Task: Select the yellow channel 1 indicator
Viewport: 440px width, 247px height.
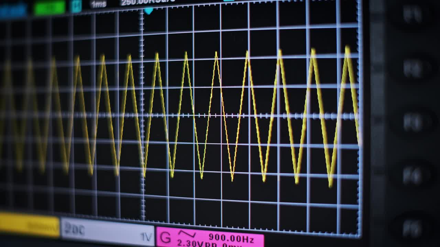Action: 29,225
